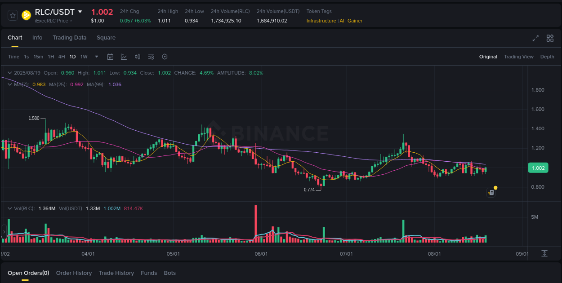Open the Infrastructure token tag
The width and height of the screenshot is (562, 283).
tap(321, 21)
